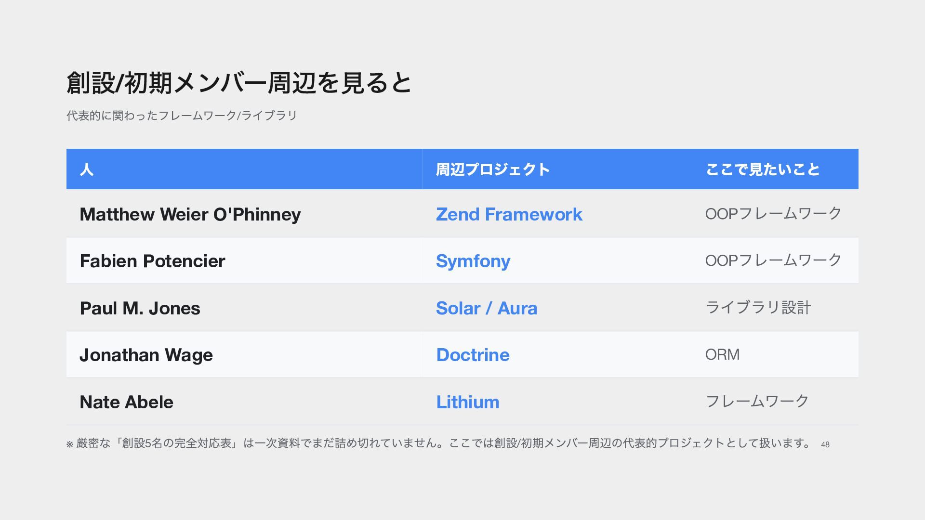Click the Lithium project link

pyautogui.click(x=468, y=402)
